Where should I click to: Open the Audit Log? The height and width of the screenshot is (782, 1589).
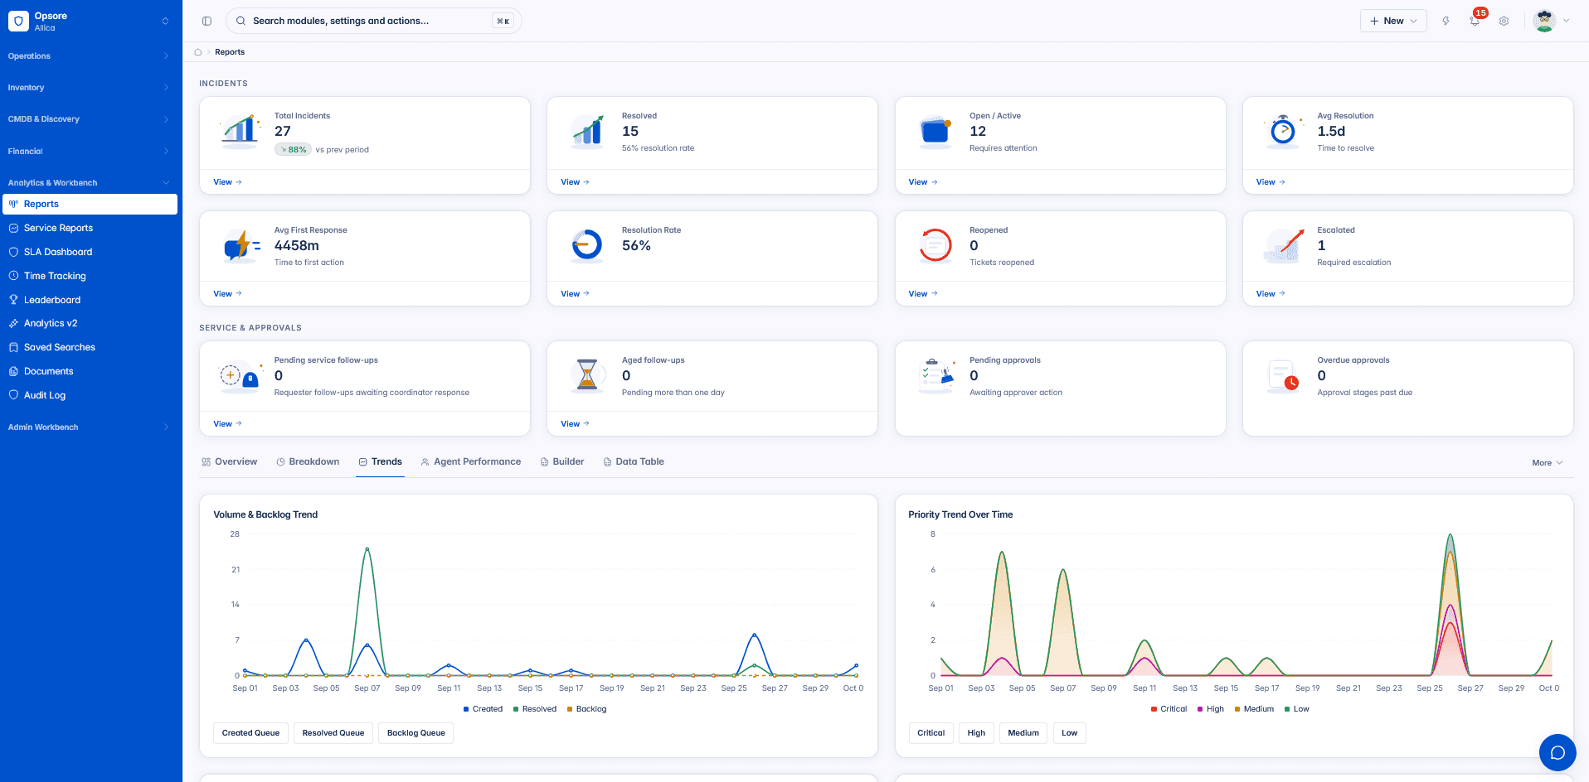pos(90,395)
